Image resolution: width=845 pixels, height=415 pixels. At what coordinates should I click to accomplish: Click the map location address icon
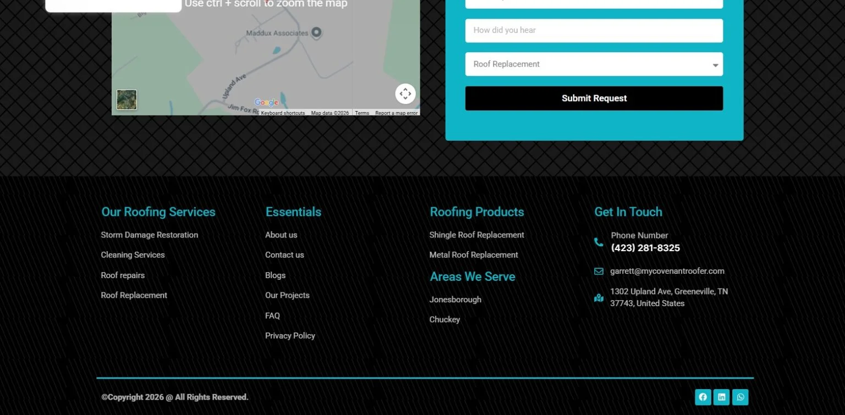(599, 298)
